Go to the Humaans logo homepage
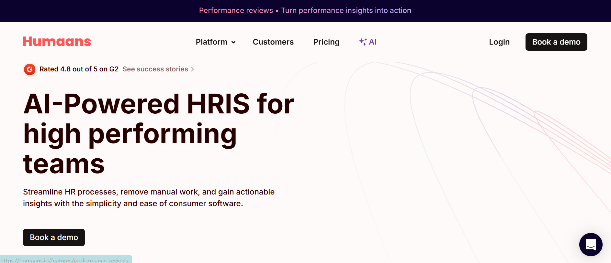Image resolution: width=611 pixels, height=263 pixels. click(x=57, y=42)
